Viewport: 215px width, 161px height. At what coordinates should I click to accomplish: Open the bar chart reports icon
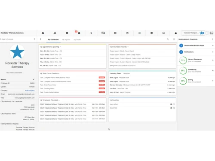coord(163,33)
